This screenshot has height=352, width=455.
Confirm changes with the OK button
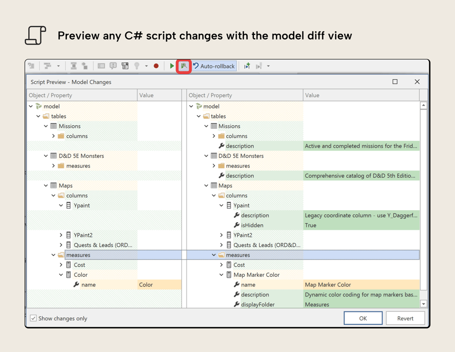(363, 318)
